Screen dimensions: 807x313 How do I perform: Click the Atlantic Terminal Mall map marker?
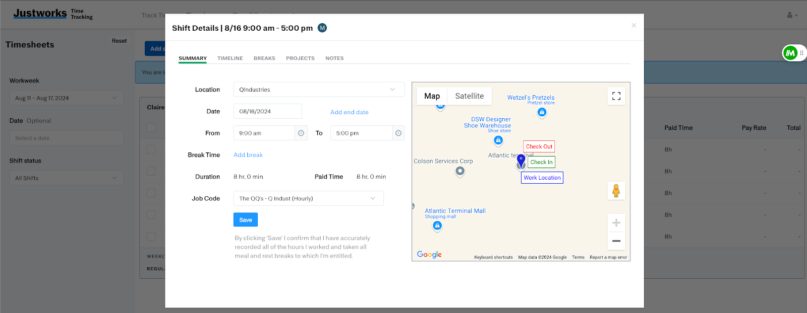point(437,226)
